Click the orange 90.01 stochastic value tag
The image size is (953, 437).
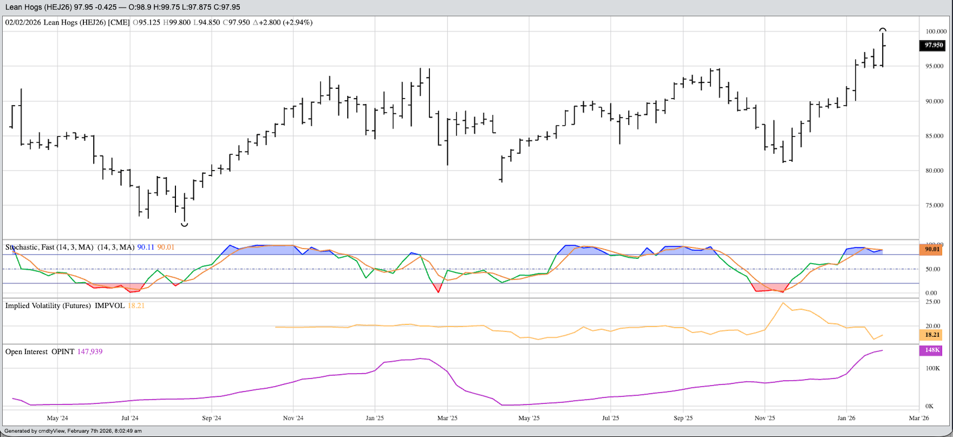coord(932,249)
